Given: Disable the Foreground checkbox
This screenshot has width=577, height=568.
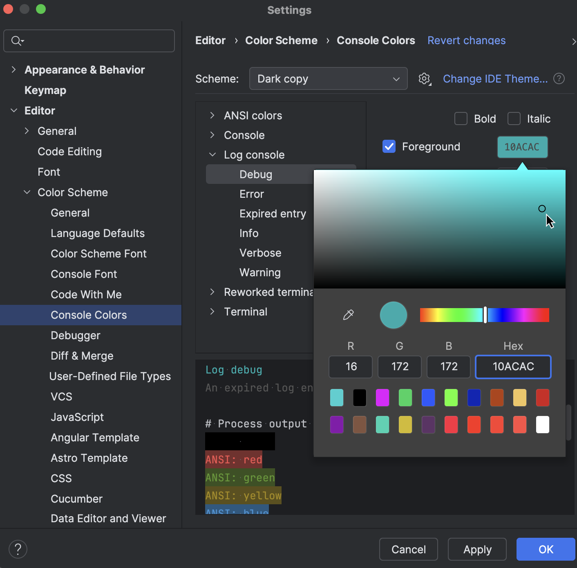Looking at the screenshot, I should click(389, 146).
